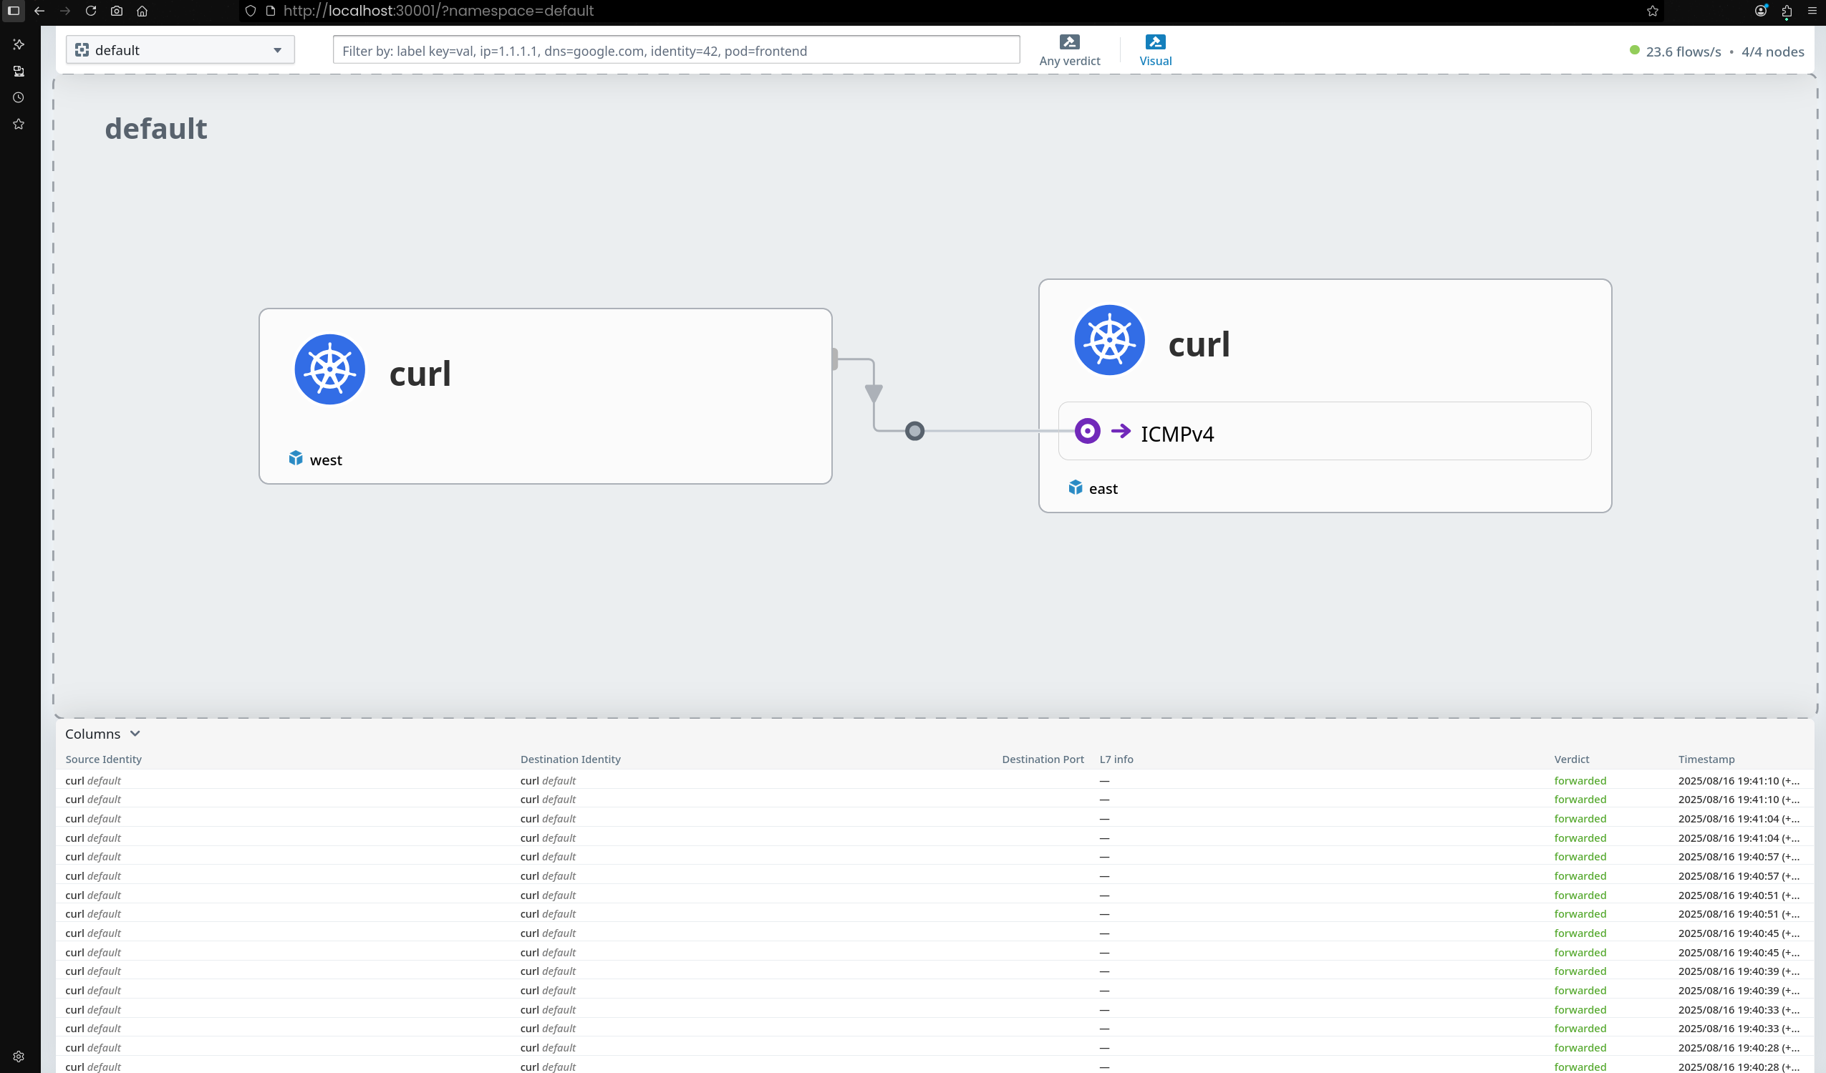Click the 4/4 nodes status text
1826x1073 pixels.
[1772, 52]
